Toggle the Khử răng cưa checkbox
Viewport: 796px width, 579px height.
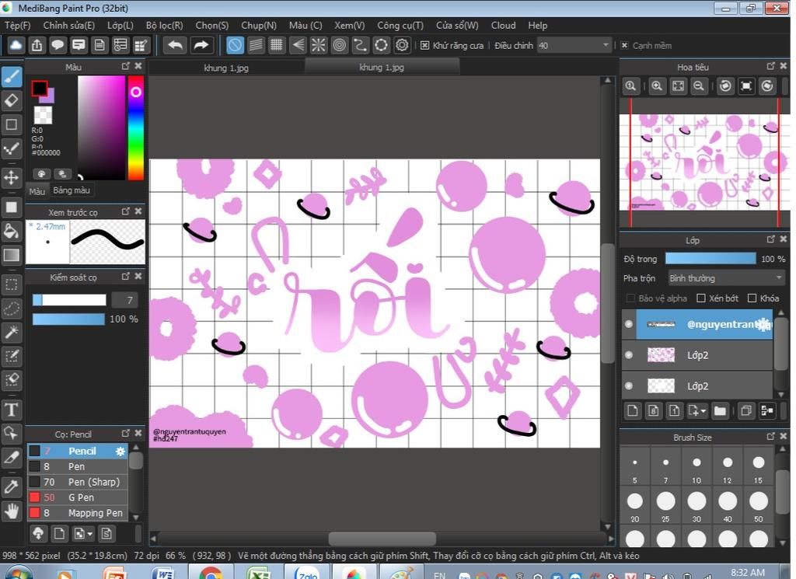click(x=424, y=46)
